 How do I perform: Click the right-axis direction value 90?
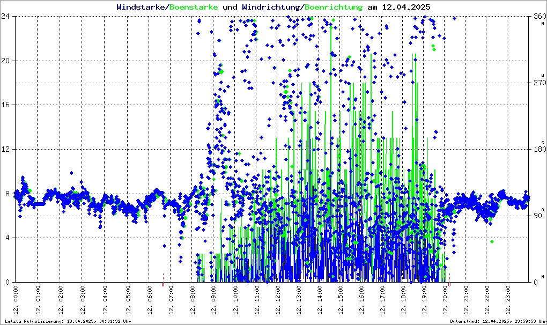pos(538,216)
